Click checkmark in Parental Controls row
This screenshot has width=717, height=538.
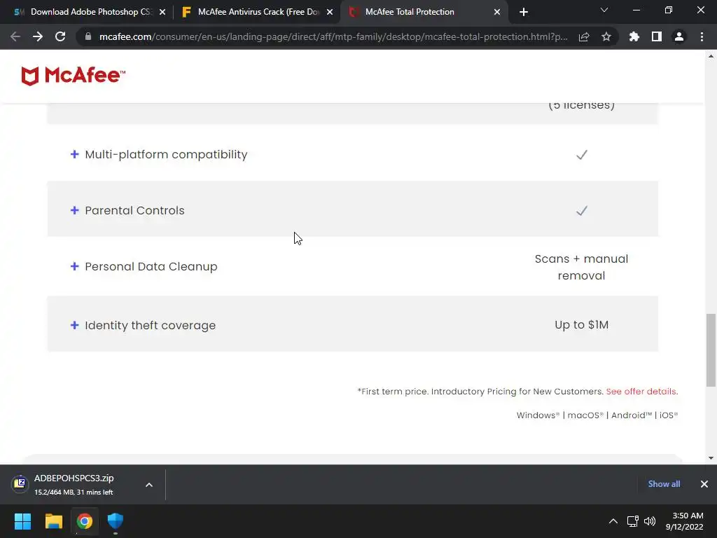(x=582, y=210)
